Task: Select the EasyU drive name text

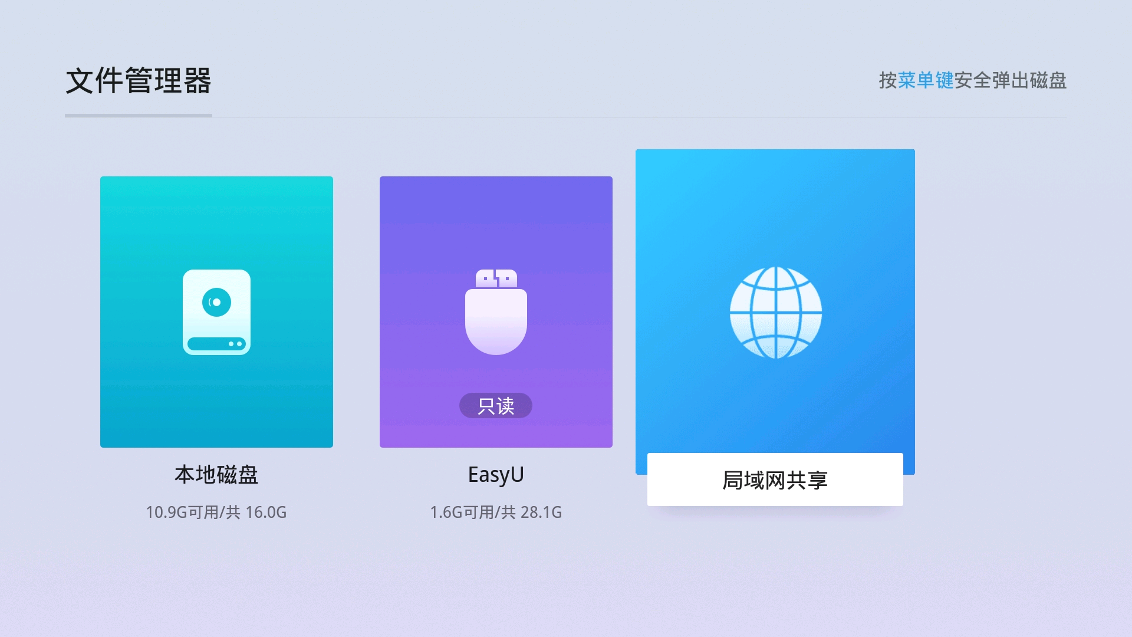Action: coord(496,475)
